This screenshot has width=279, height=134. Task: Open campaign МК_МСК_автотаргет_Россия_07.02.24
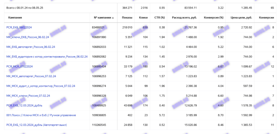(31, 76)
